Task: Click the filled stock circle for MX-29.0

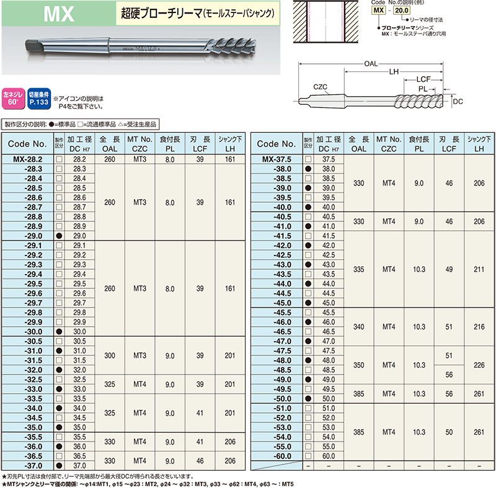Action: [x=59, y=237]
